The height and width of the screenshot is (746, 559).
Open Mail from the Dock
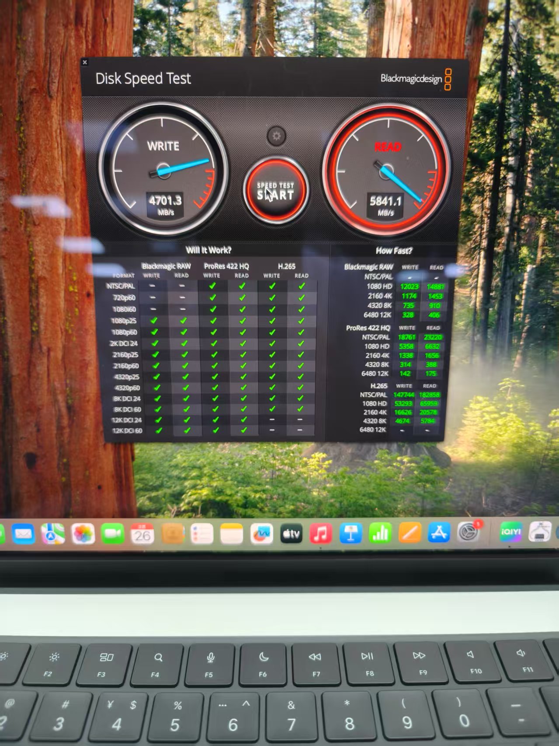[x=24, y=534]
